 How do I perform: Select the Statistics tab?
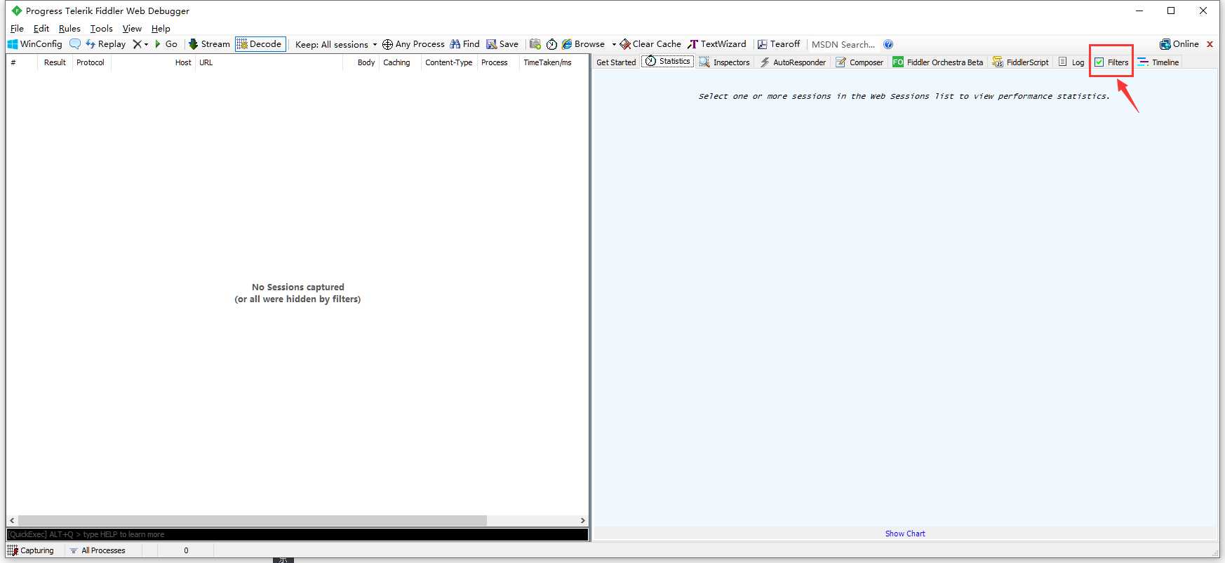tap(667, 62)
